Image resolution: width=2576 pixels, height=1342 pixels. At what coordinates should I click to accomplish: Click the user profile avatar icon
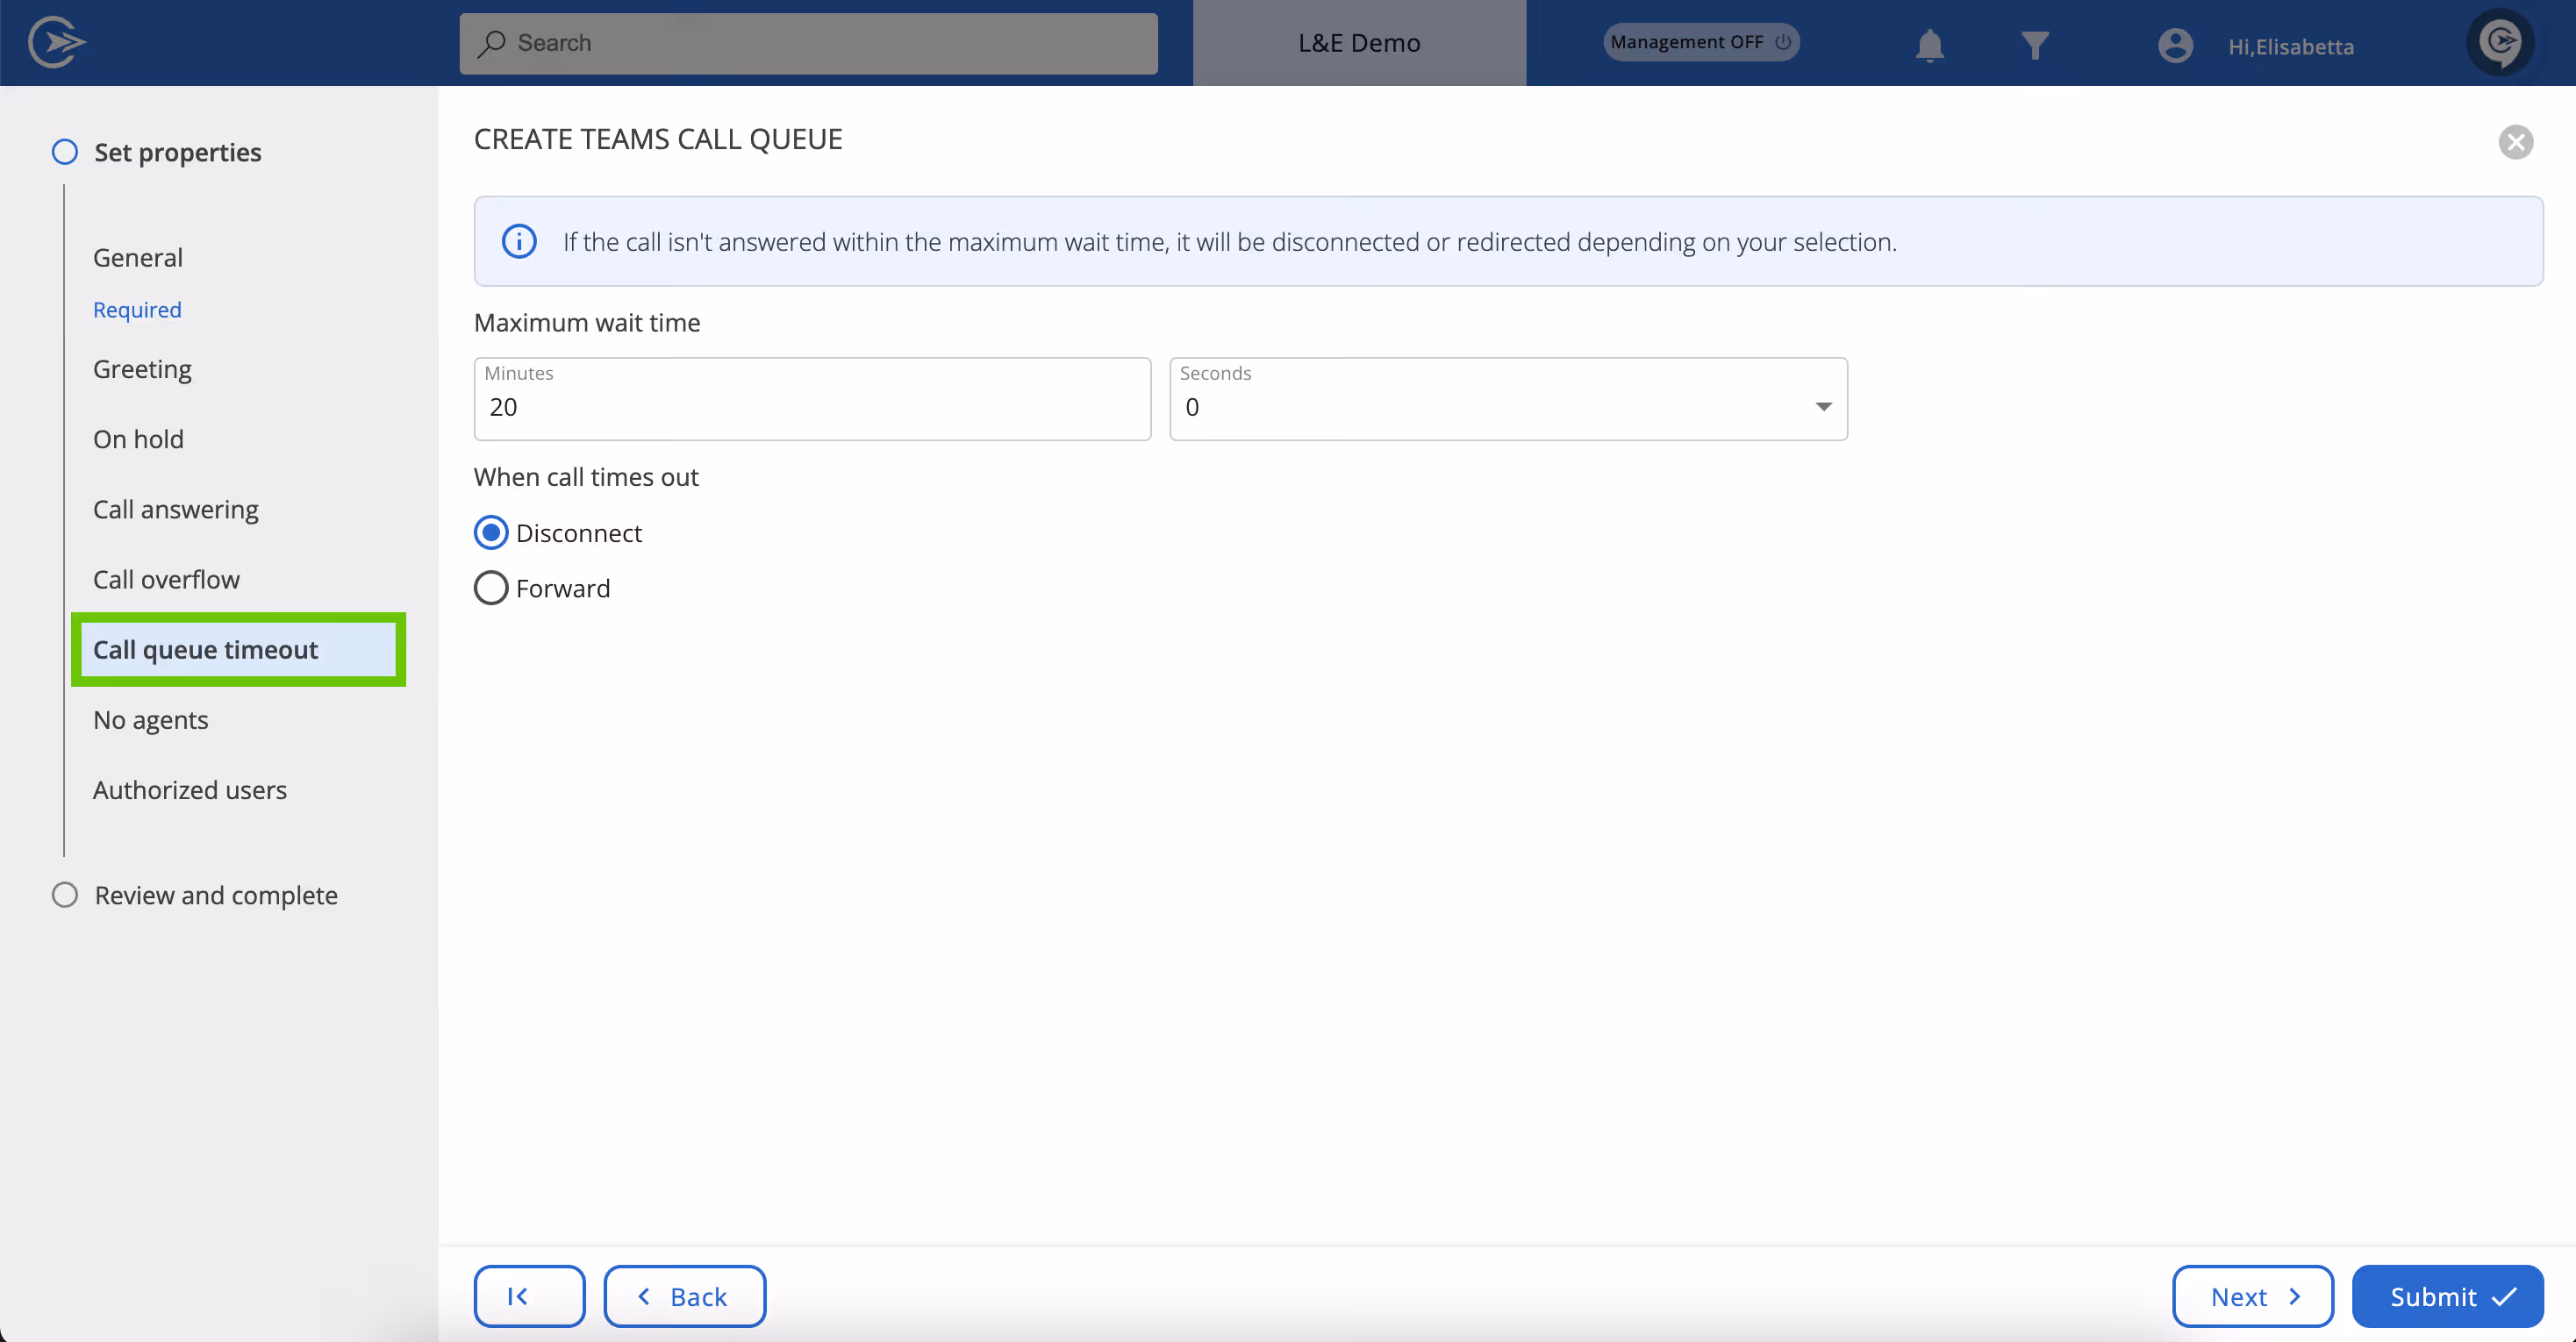pyautogui.click(x=2174, y=45)
